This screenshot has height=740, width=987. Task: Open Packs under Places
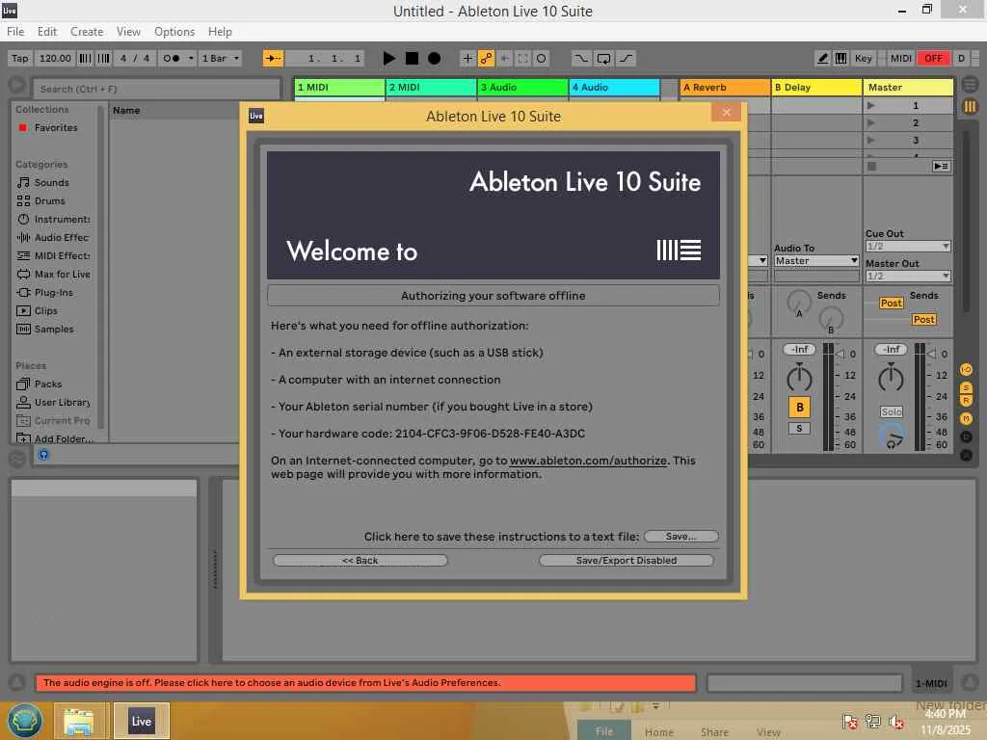[48, 383]
